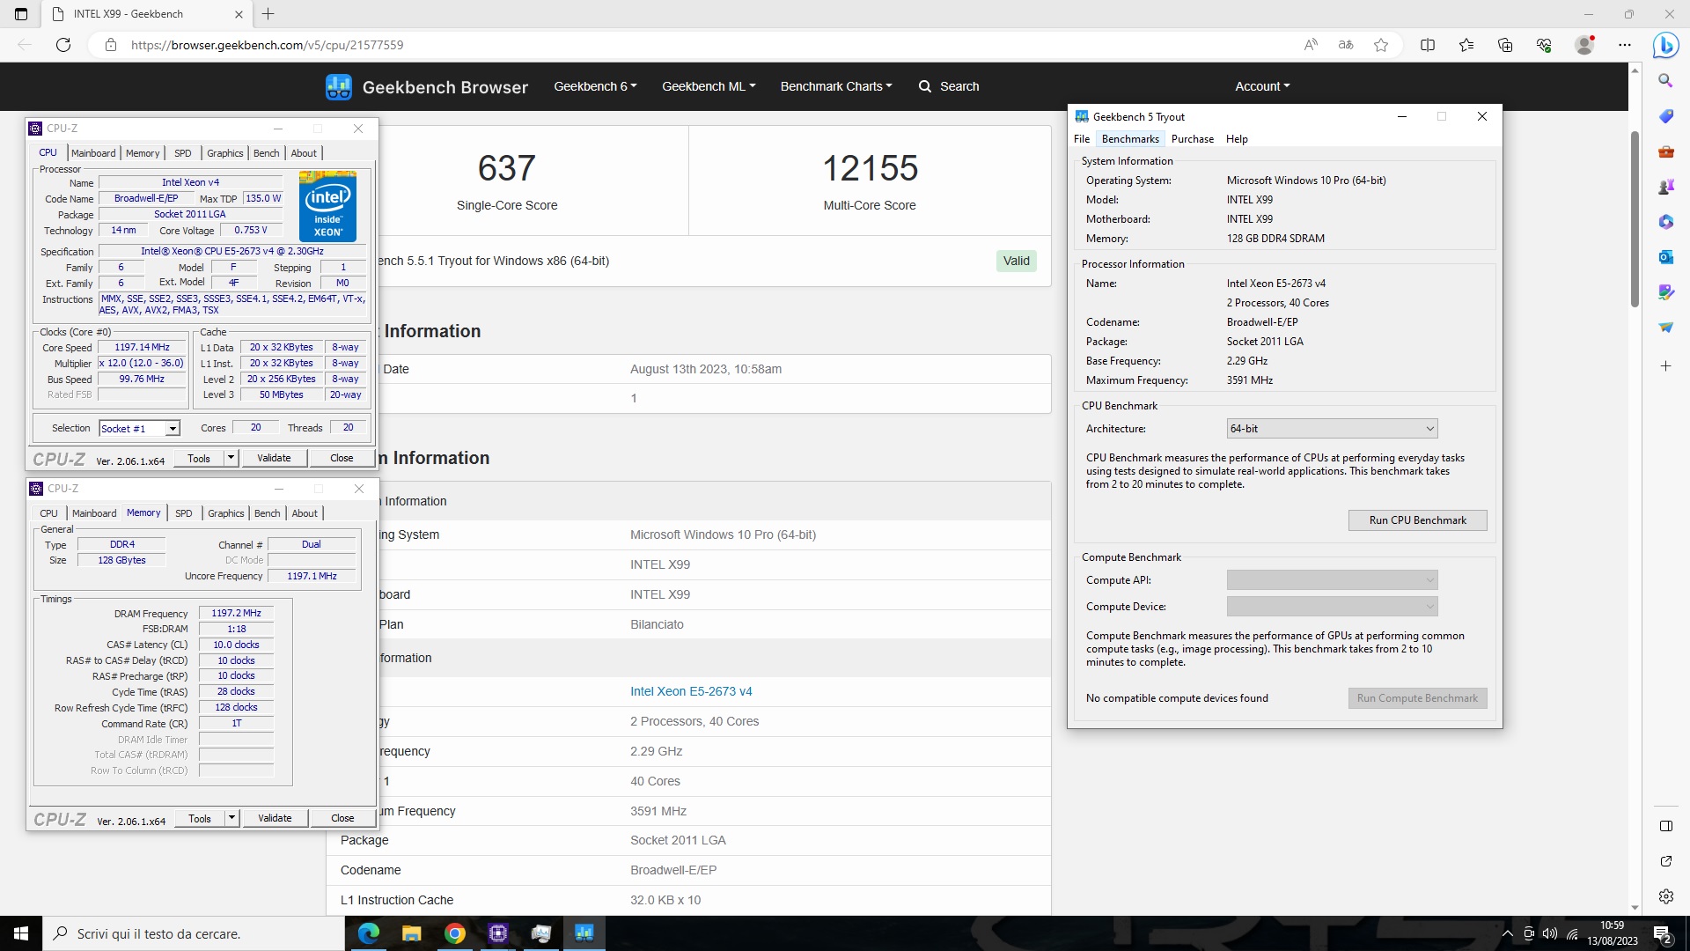Click the Edge profile avatar

tap(1584, 45)
